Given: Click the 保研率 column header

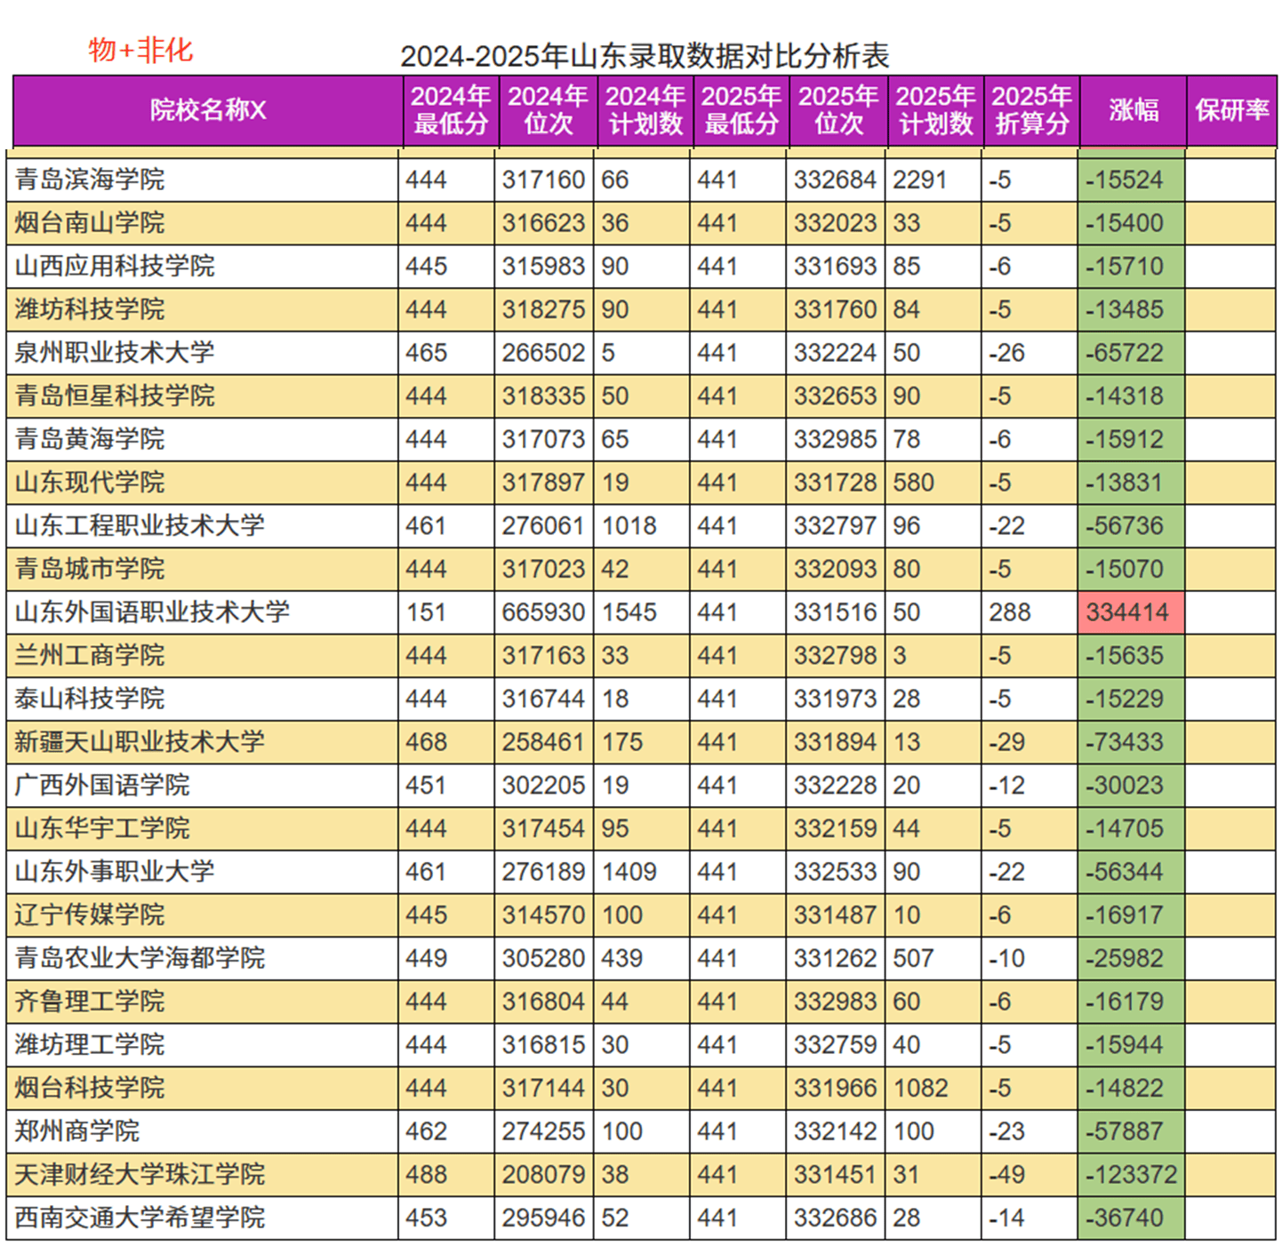Looking at the screenshot, I should [x=1232, y=110].
